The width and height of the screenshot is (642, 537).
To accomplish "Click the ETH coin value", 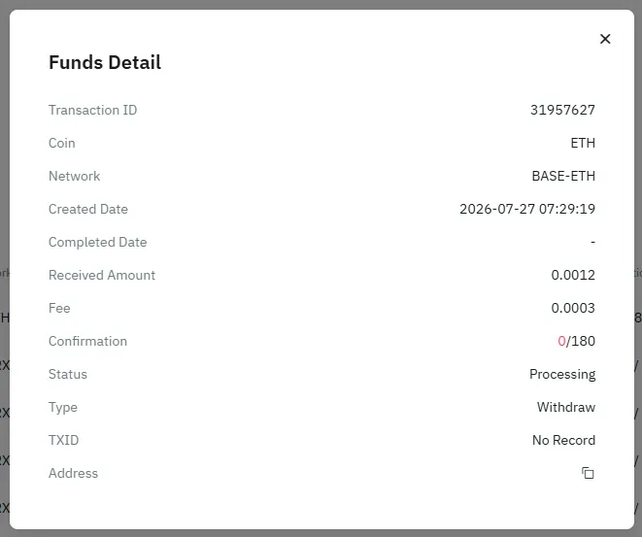I will [583, 143].
